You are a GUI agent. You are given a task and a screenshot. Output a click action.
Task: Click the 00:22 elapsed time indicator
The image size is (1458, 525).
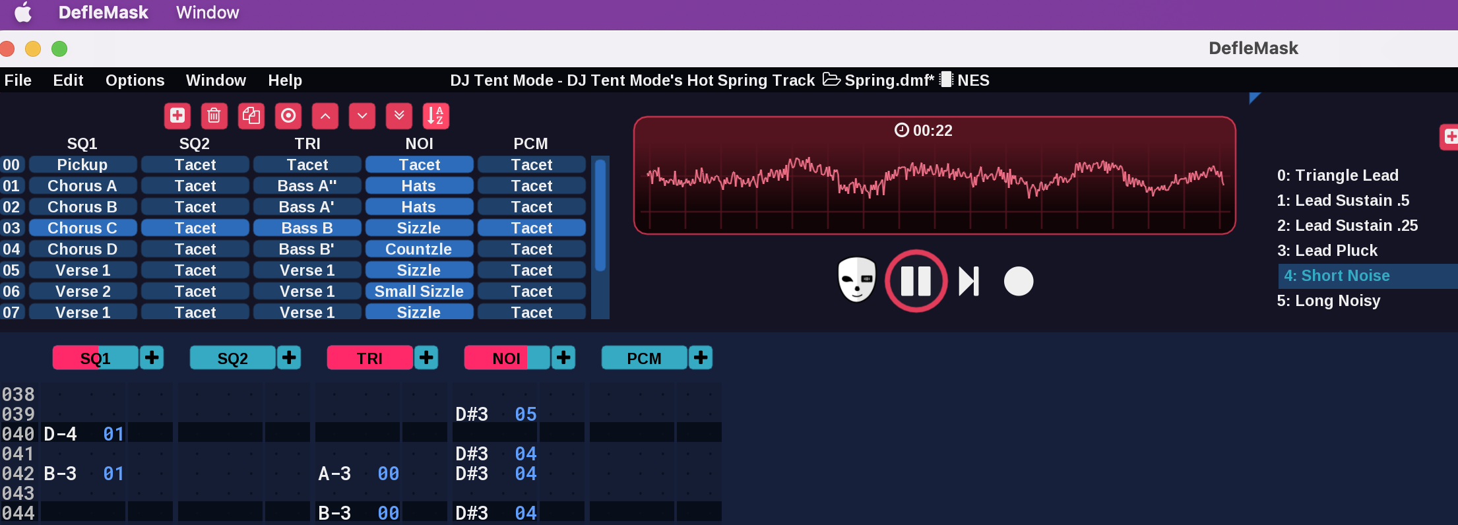pyautogui.click(x=924, y=130)
